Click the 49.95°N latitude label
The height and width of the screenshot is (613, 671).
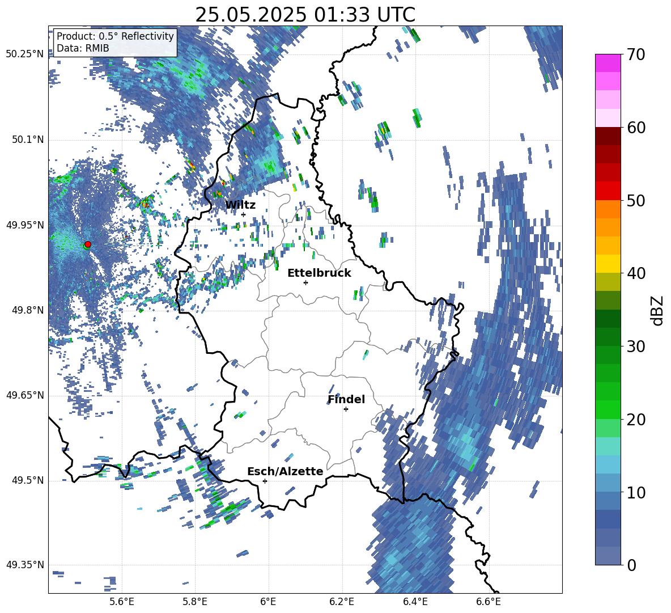25,225
